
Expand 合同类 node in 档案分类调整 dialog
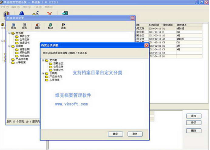coord(43,73)
